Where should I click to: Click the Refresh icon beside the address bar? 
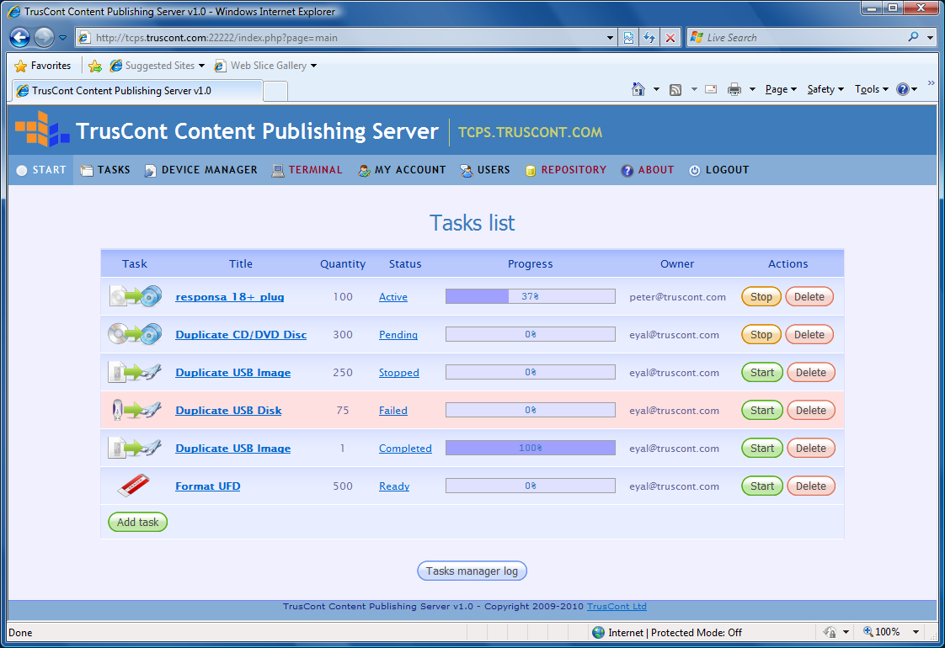(649, 38)
